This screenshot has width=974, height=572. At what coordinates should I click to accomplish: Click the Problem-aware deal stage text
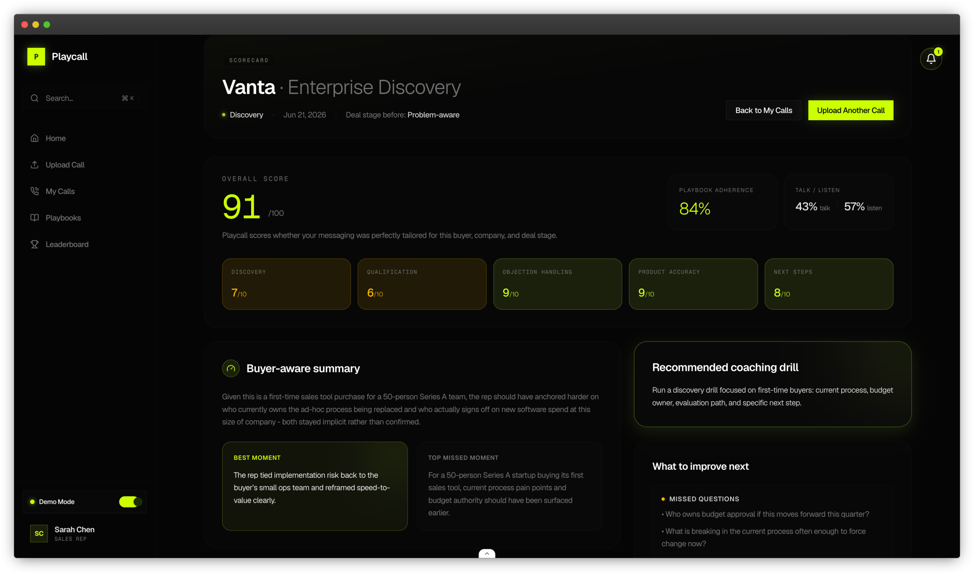[433, 115]
